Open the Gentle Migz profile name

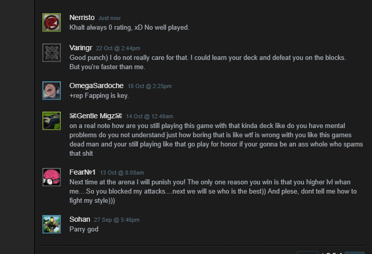(96, 116)
